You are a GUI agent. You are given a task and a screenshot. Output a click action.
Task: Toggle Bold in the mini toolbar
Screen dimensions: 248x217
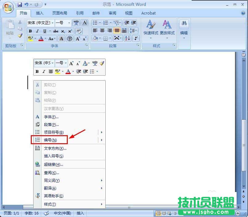(x=37, y=72)
